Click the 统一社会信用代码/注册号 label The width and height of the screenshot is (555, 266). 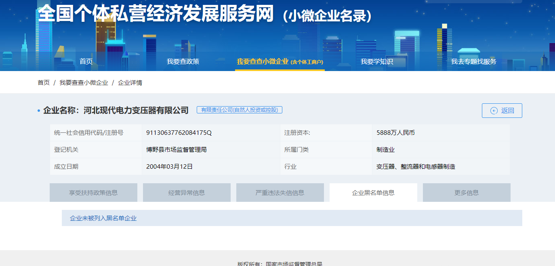[x=88, y=132]
